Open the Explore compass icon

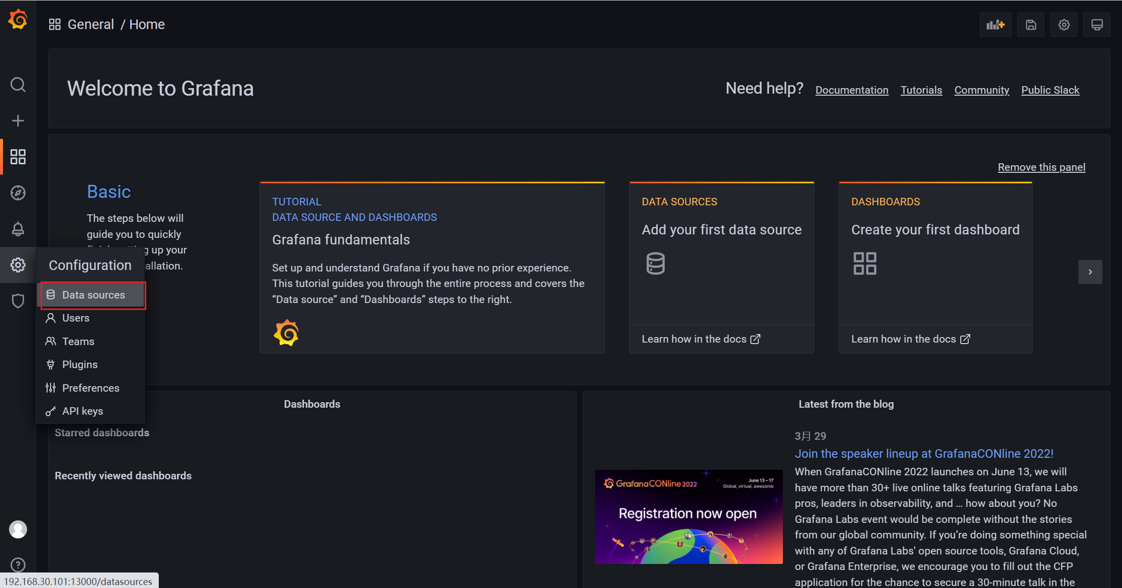[18, 193]
